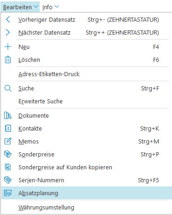
Task: Click the right arrow icon for next record
Action: pyautogui.click(x=8, y=32)
